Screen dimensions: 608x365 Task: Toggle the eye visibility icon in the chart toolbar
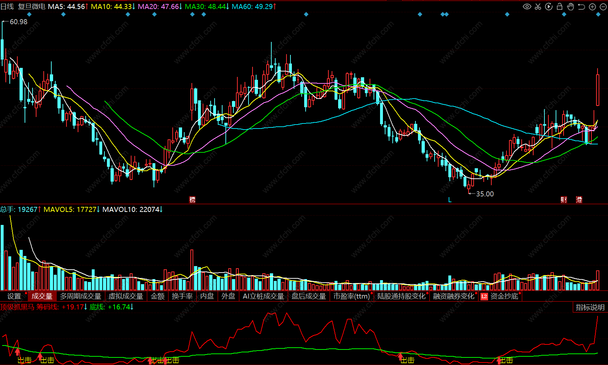tap(527, 6)
